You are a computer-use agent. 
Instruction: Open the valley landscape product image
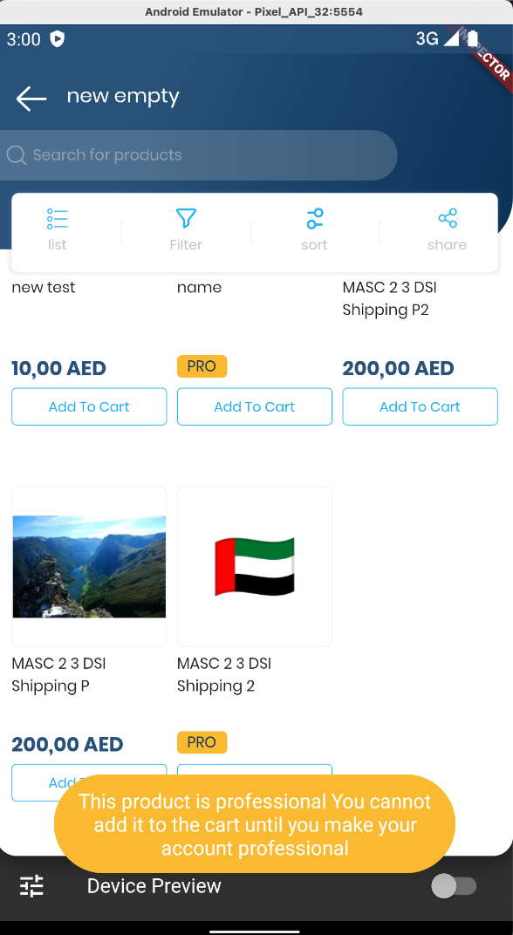click(x=88, y=566)
